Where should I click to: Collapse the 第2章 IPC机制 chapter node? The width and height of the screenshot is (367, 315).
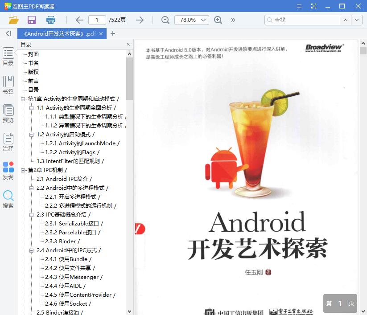point(23,170)
